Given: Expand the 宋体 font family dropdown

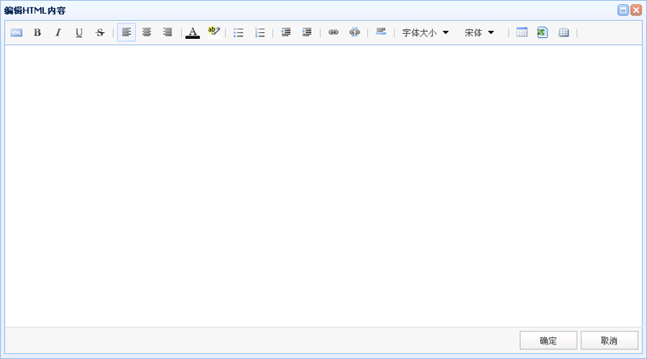Looking at the screenshot, I should [480, 32].
